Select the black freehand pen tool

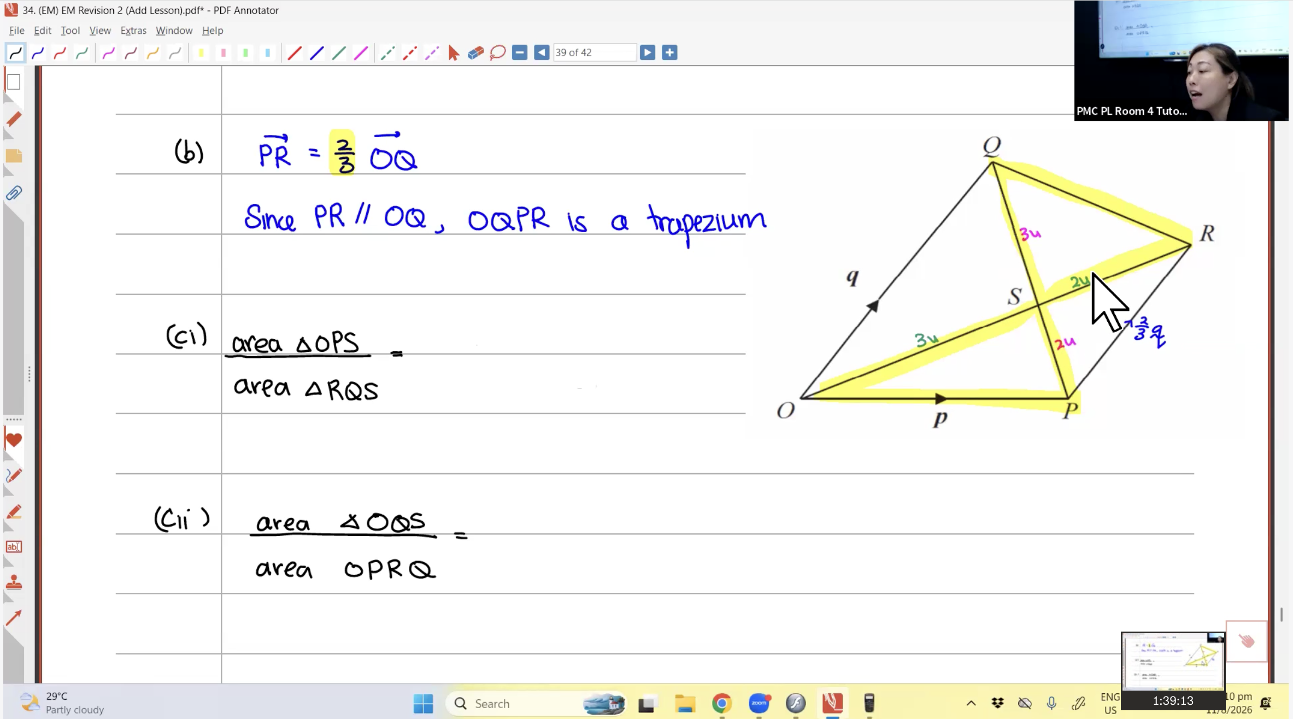coord(15,53)
